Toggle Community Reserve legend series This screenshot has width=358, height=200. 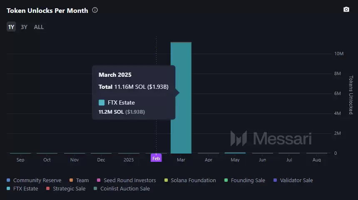pyautogui.click(x=34, y=180)
